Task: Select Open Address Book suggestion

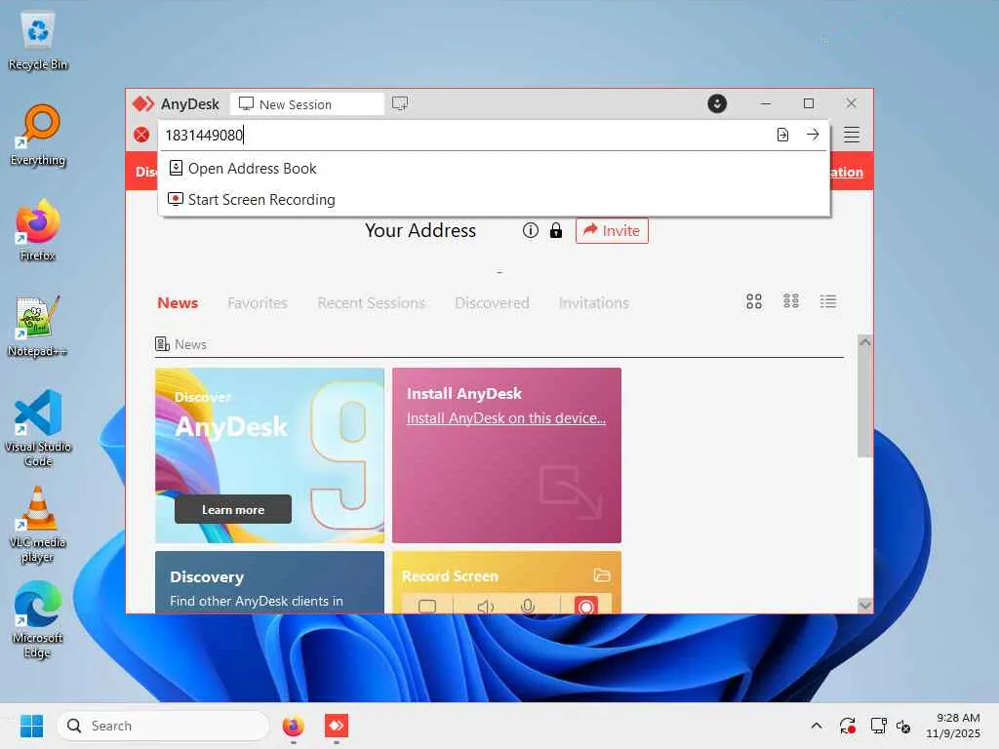Action: coord(494,168)
